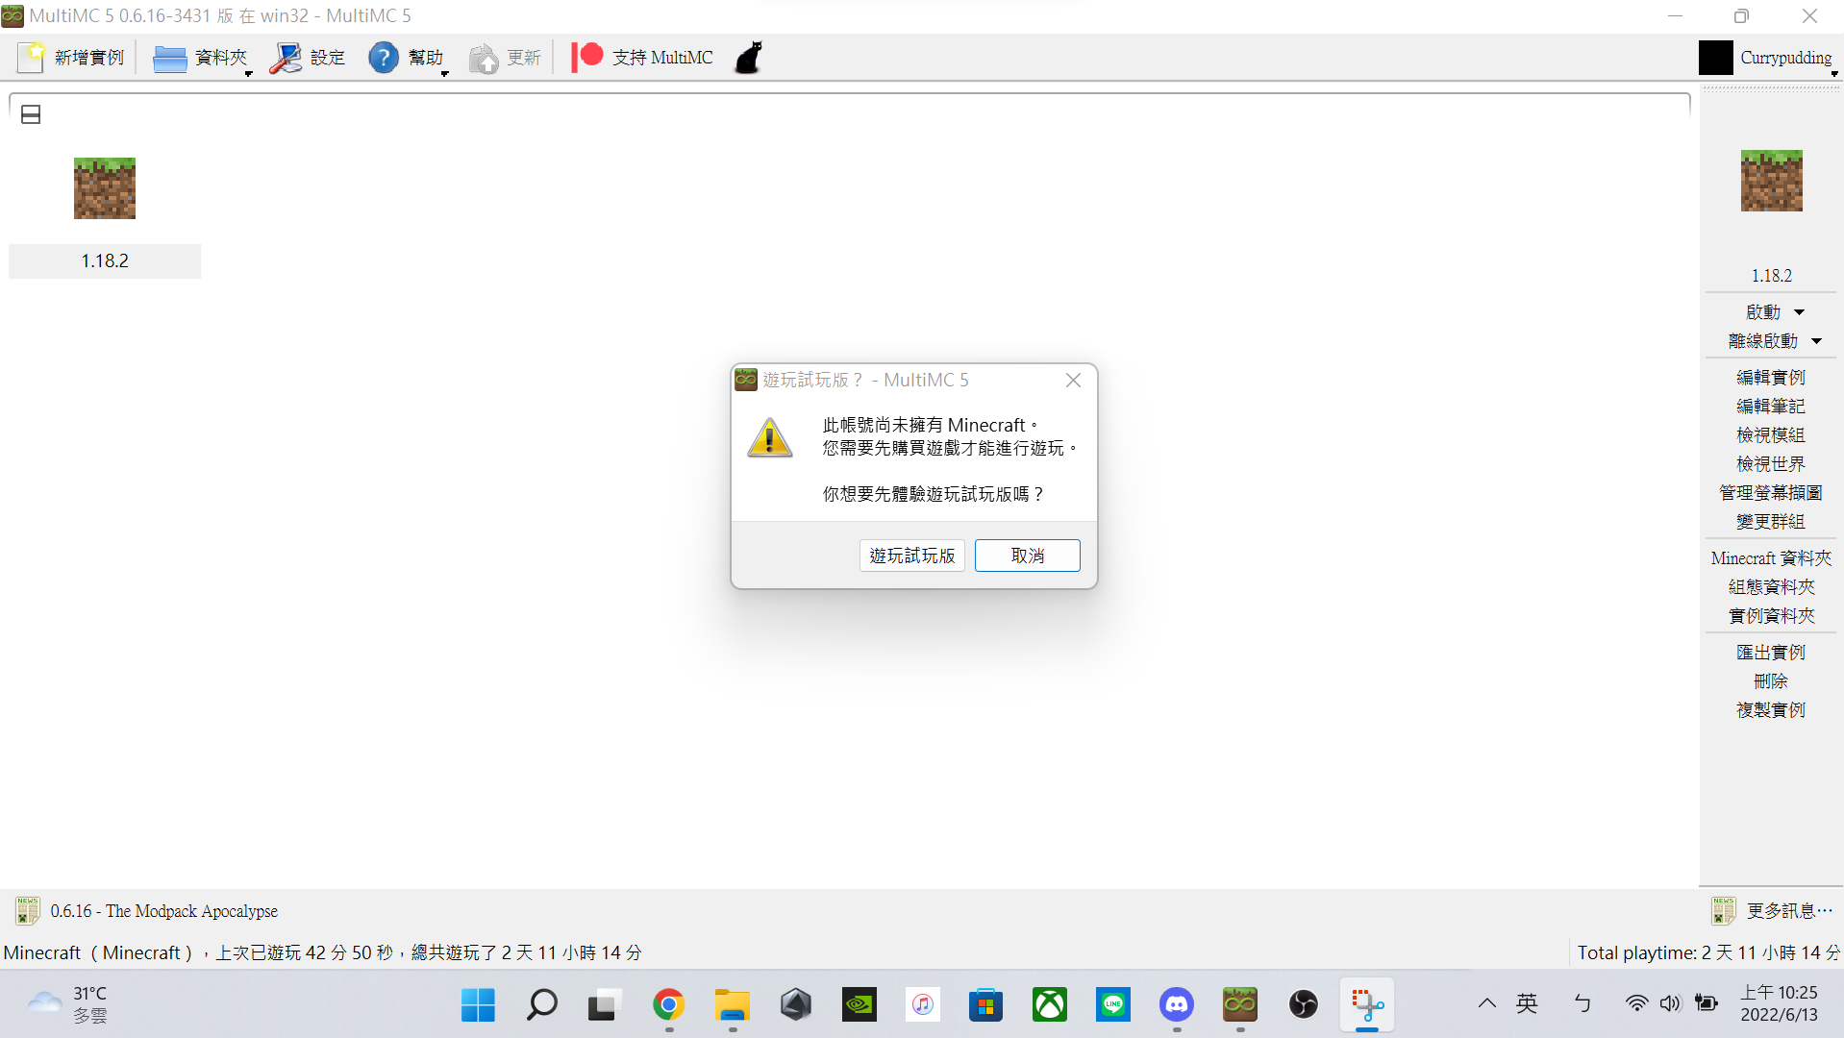Viewport: 1844px width, 1038px height.
Task: Open 組態資料夾 config folder
Action: (x=1771, y=587)
